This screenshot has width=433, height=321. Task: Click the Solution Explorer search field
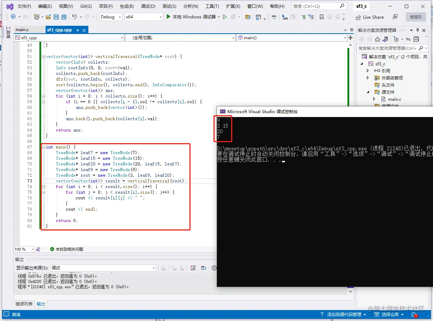click(392, 48)
